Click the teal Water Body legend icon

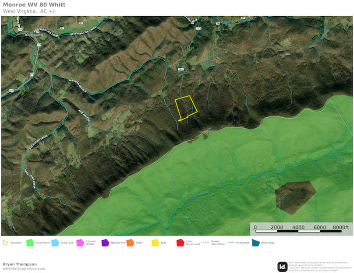coord(255,242)
